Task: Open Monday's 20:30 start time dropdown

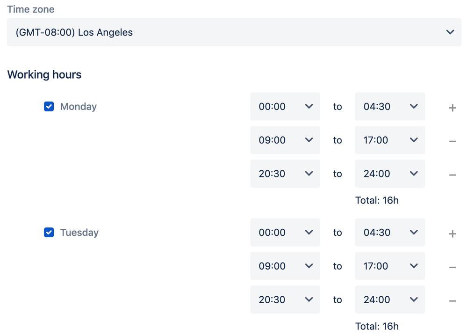Action: click(x=285, y=174)
